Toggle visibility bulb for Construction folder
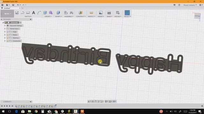 click(x=8, y=41)
